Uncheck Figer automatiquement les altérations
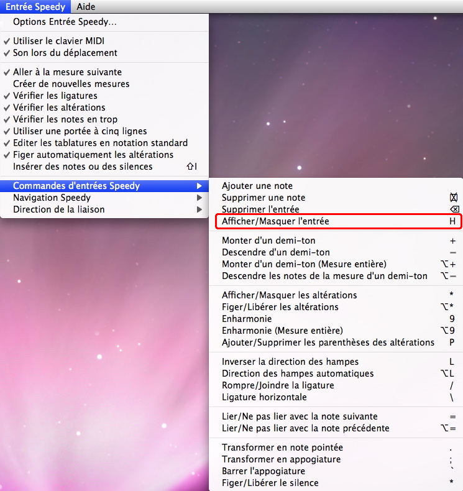463x491 pixels. (93, 155)
